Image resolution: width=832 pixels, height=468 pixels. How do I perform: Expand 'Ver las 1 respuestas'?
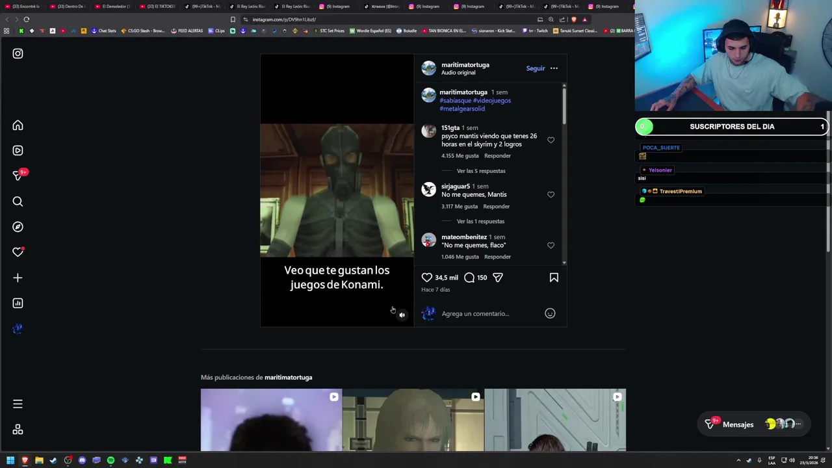tap(480, 222)
